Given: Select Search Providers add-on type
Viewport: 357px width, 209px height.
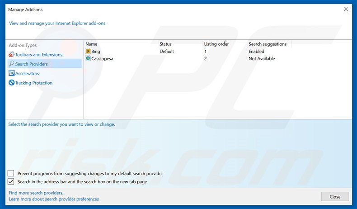Looking at the screenshot, I should pos(45,64).
